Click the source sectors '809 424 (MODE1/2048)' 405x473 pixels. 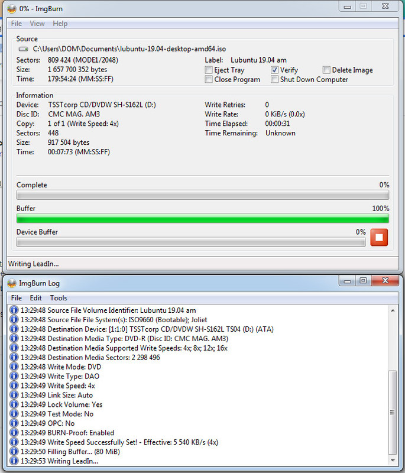[x=83, y=60]
